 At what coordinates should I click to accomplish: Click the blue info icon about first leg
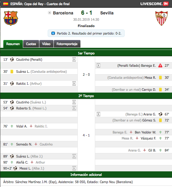53,33
